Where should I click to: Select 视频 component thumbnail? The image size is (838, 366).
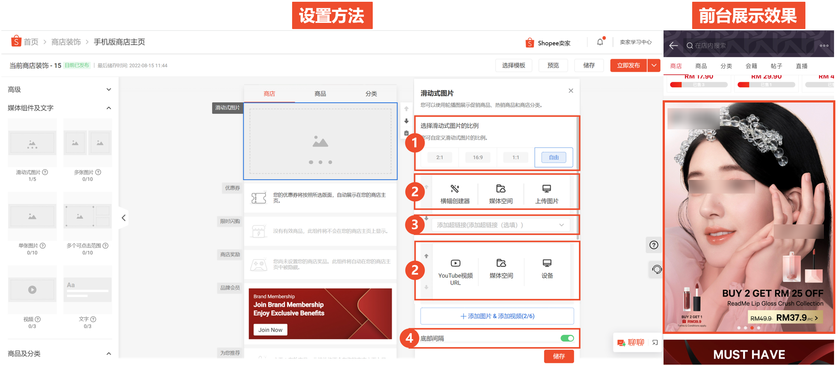tap(32, 289)
